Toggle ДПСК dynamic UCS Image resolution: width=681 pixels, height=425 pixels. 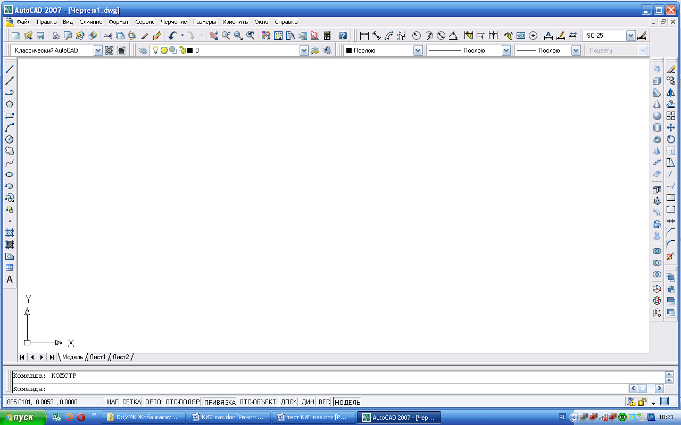tap(289, 402)
